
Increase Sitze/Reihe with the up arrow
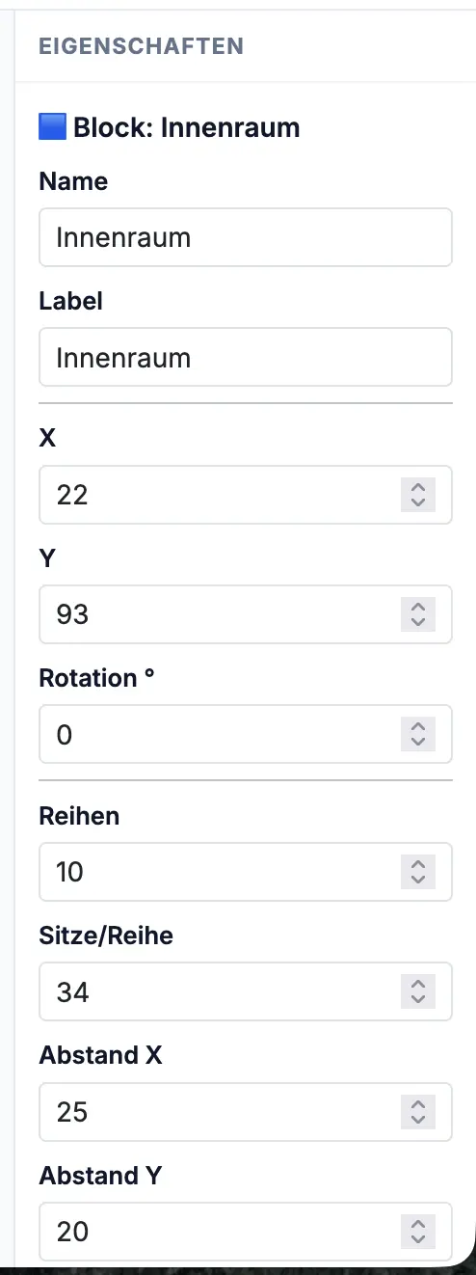click(x=417, y=985)
